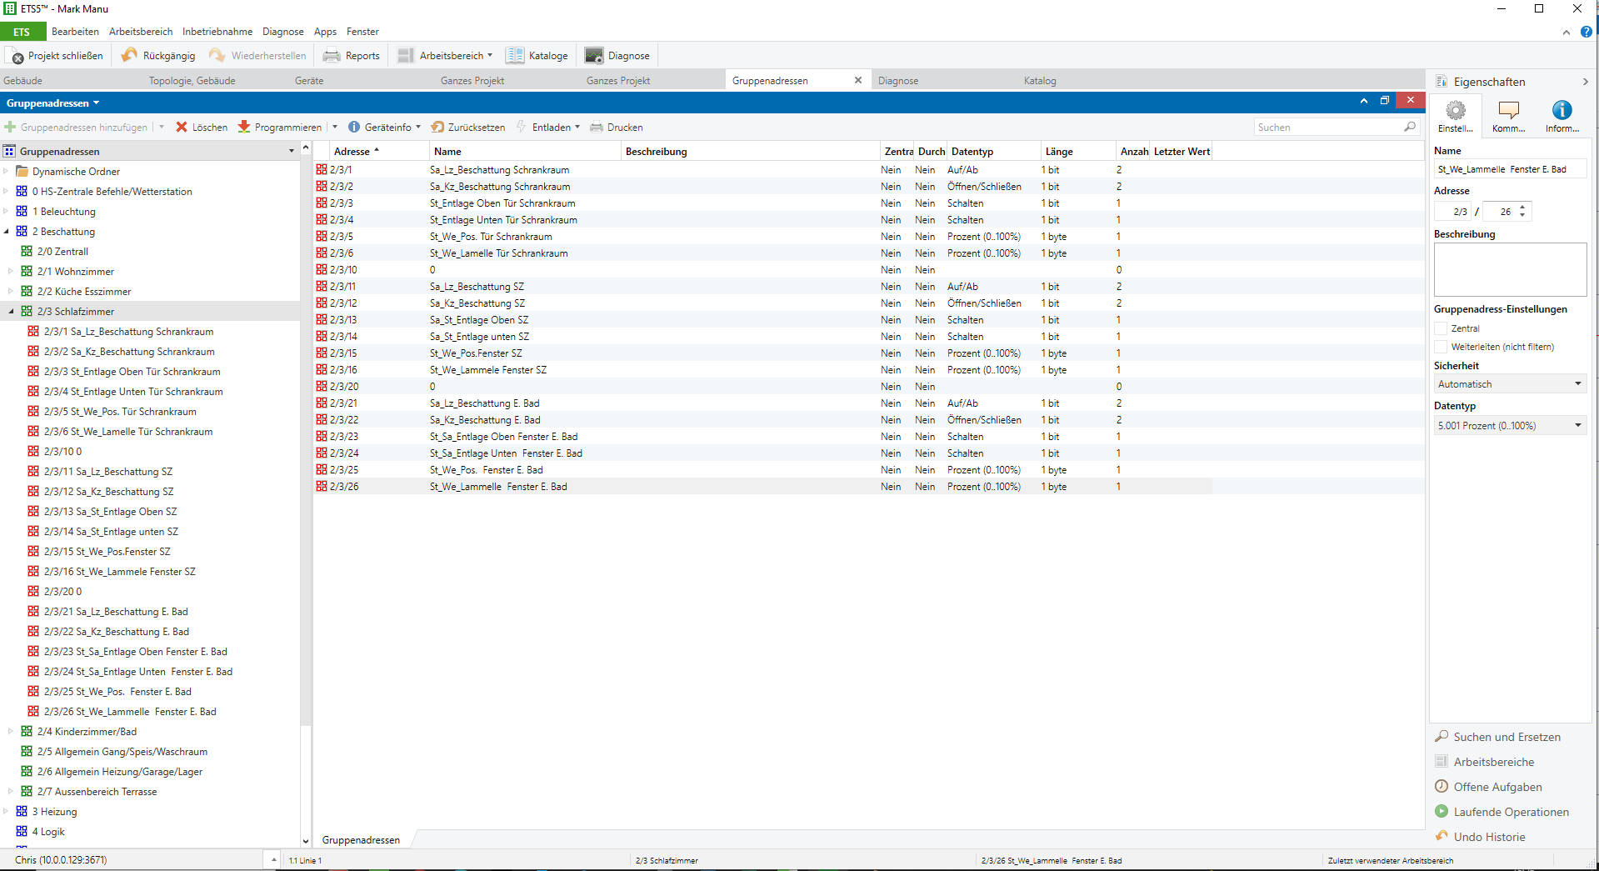This screenshot has height=871, width=1599.
Task: Switch to the Katalog tab
Action: pyautogui.click(x=1039, y=81)
